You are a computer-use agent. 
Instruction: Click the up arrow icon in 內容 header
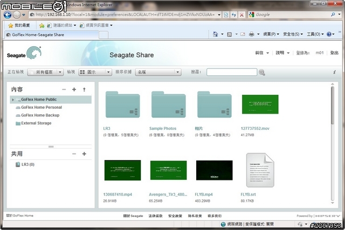pos(84,89)
